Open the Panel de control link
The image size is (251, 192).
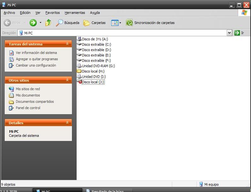pos(28,108)
